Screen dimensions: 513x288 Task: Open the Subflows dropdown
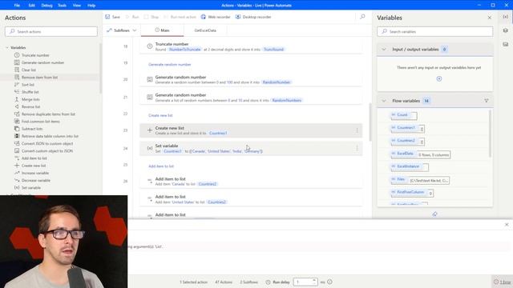pos(121,30)
